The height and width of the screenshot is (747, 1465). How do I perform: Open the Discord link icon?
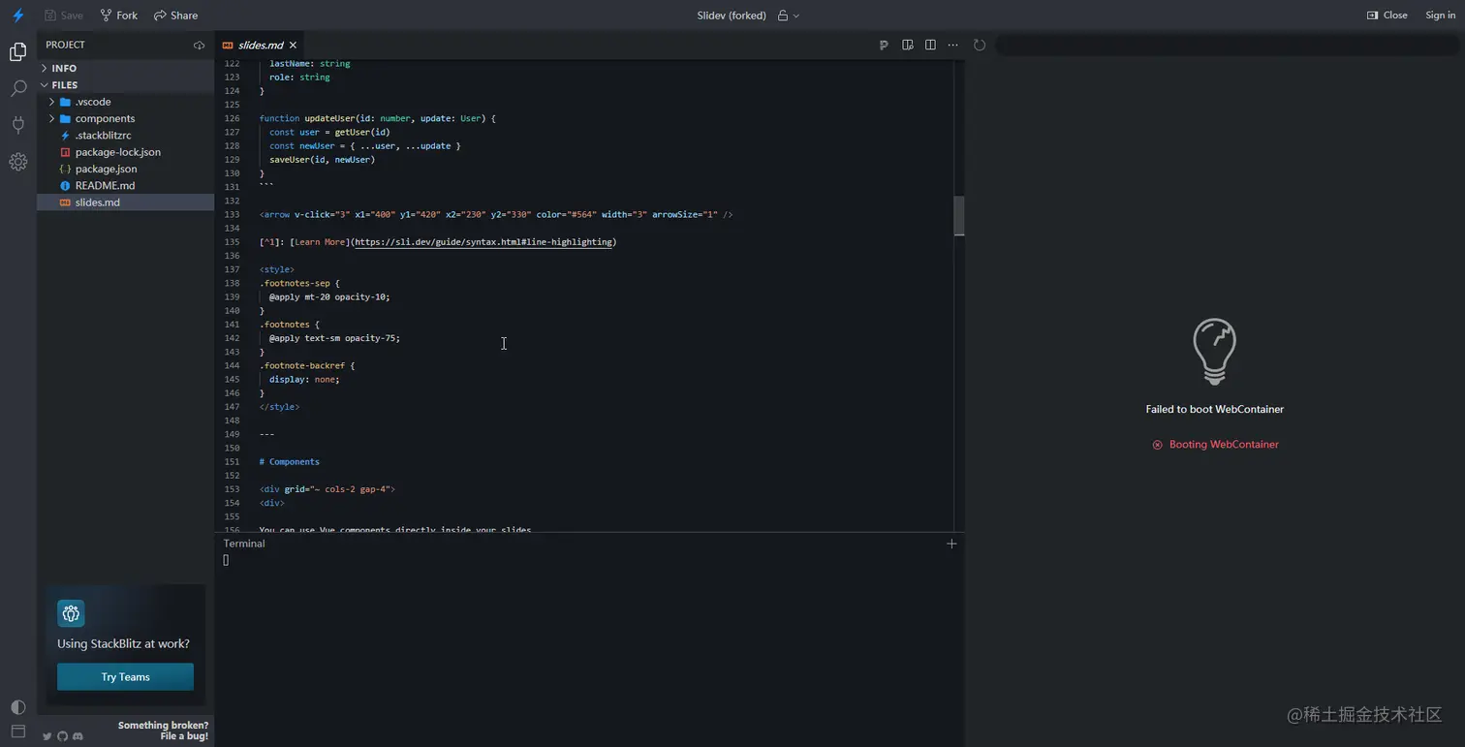click(x=78, y=736)
